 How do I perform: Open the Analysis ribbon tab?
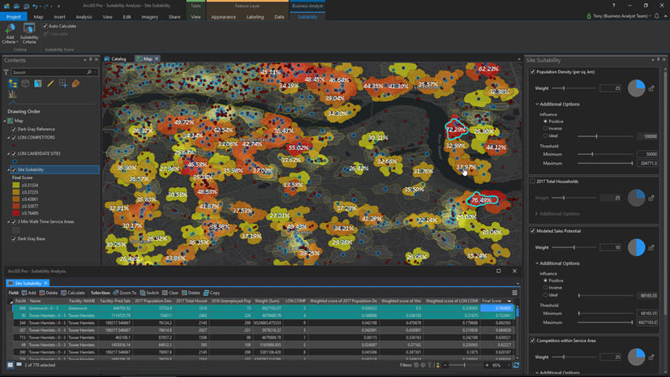[84, 16]
